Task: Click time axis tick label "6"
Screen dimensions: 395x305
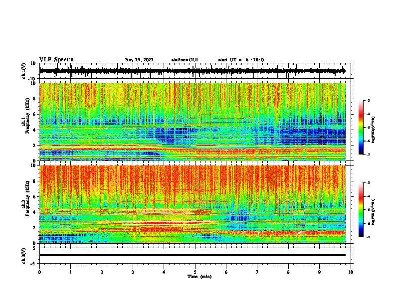Action: [226, 272]
